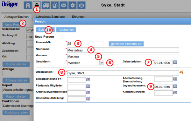Click the Zug/Gruppe field in search panel
The width and height of the screenshot is (191, 121).
click(30, 51)
